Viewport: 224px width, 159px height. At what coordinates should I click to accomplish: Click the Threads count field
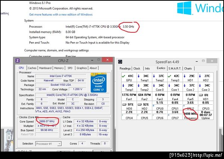pos(105,143)
